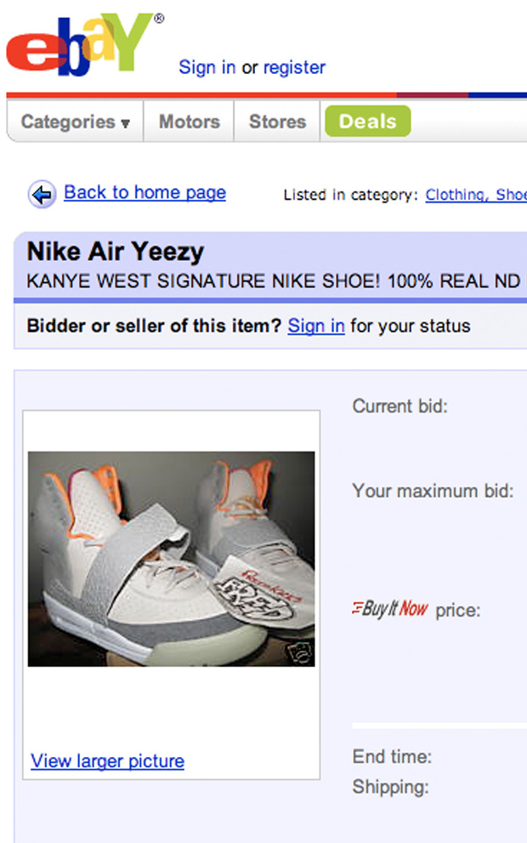Click the green Deals button
The width and height of the screenshot is (527, 843).
pyautogui.click(x=367, y=122)
